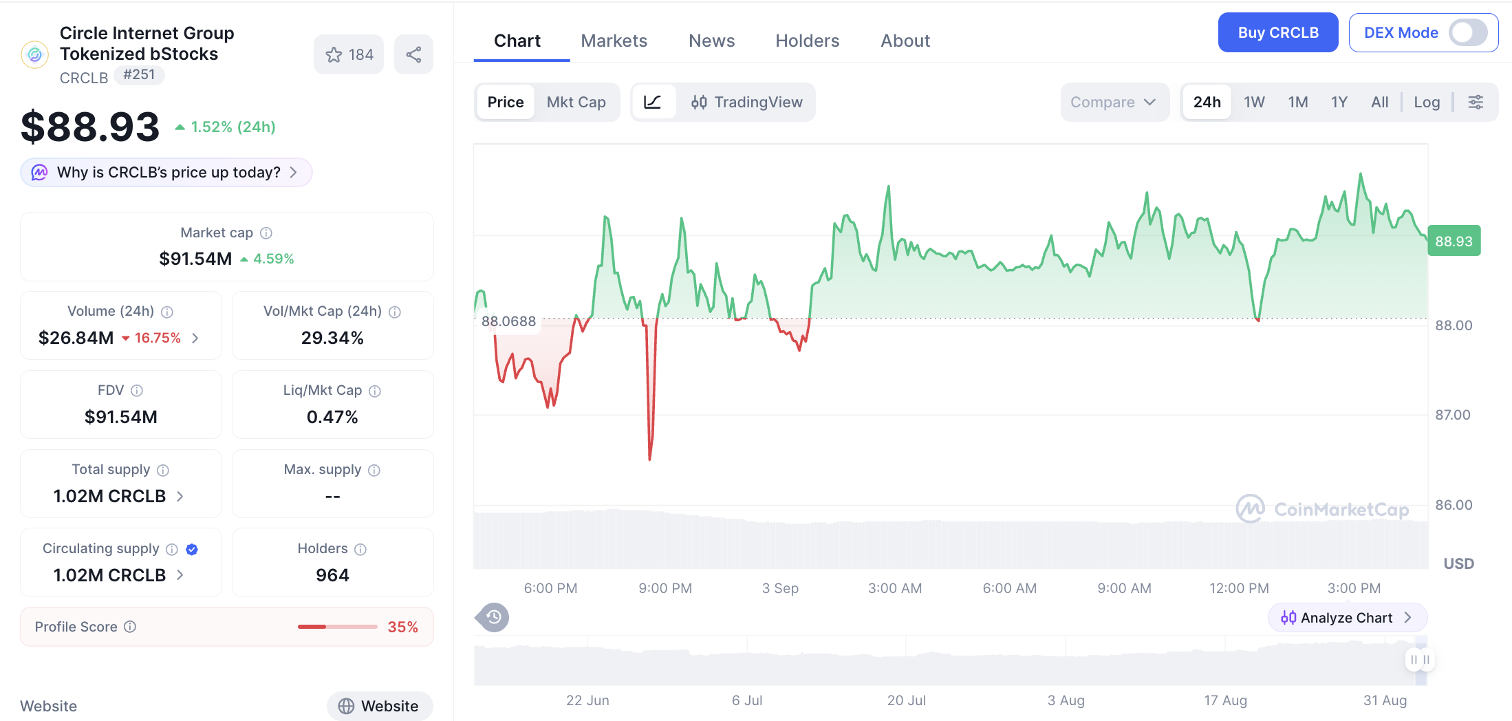This screenshot has width=1512, height=721.
Task: Click the star watchlist icon
Action: [x=334, y=55]
